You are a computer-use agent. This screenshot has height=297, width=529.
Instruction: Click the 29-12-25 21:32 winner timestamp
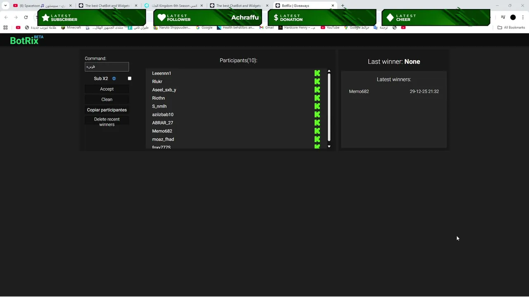pos(424,92)
